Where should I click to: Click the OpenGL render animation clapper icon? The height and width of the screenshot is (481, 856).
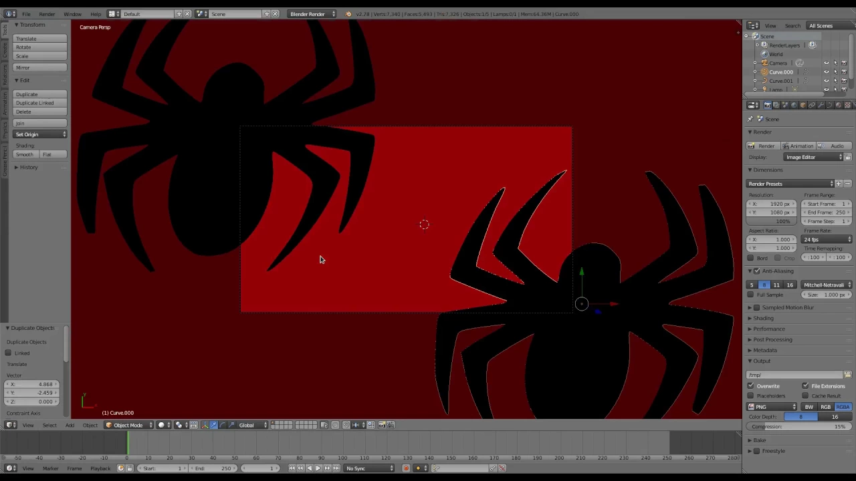click(x=391, y=425)
